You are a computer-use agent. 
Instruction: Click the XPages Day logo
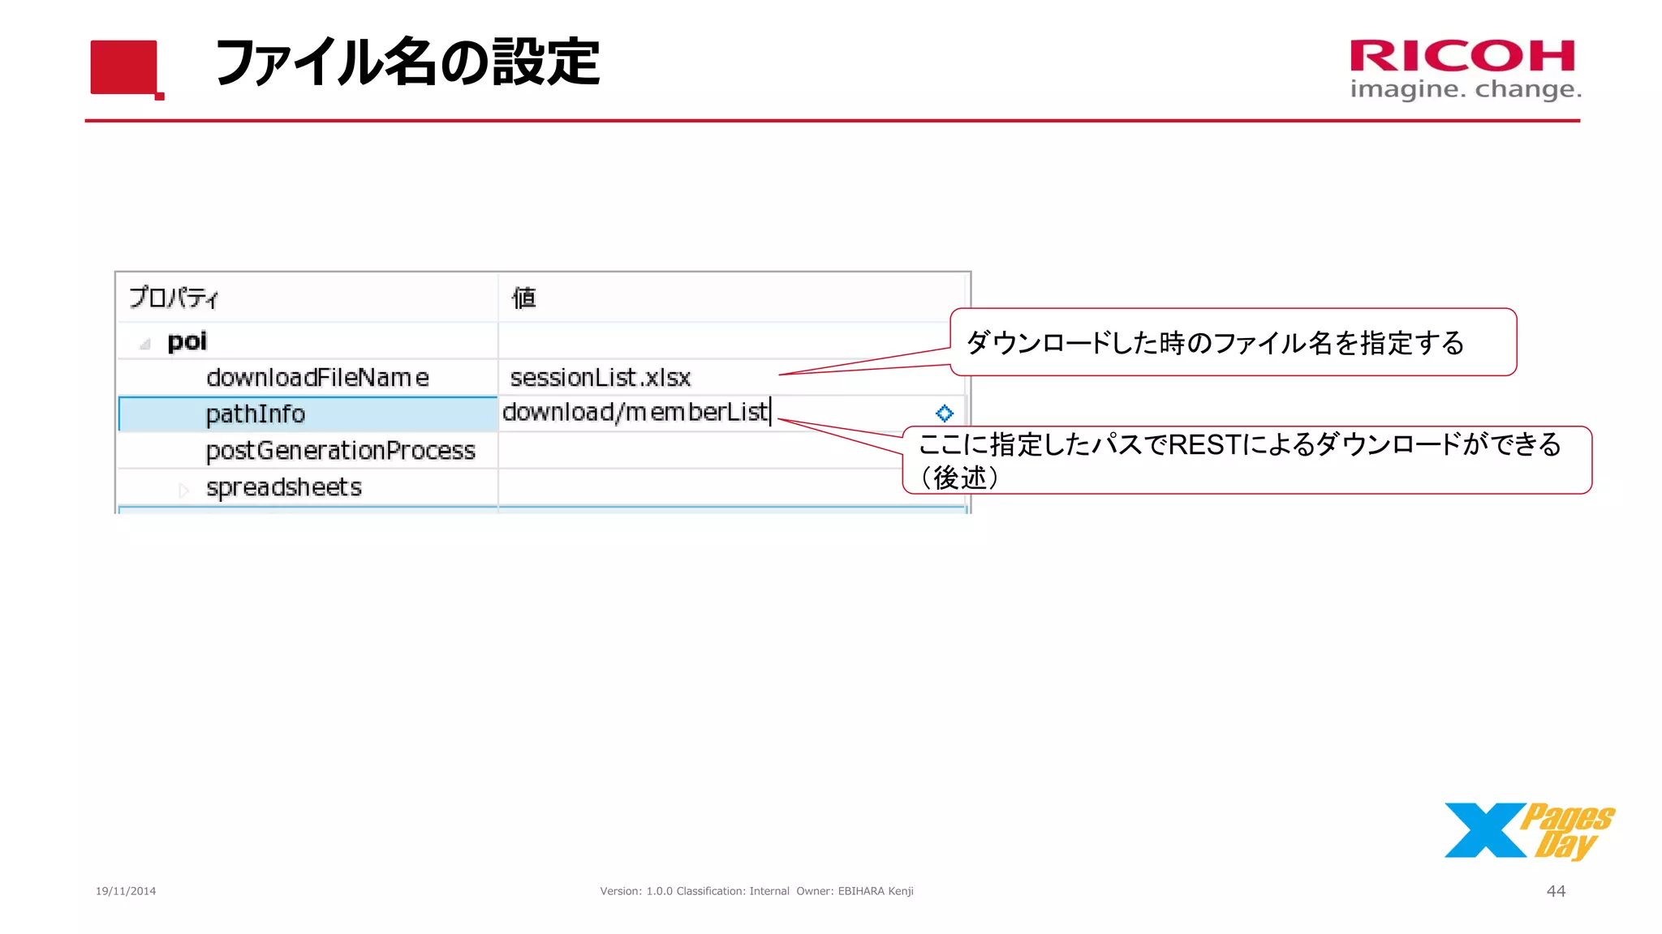point(1529,830)
